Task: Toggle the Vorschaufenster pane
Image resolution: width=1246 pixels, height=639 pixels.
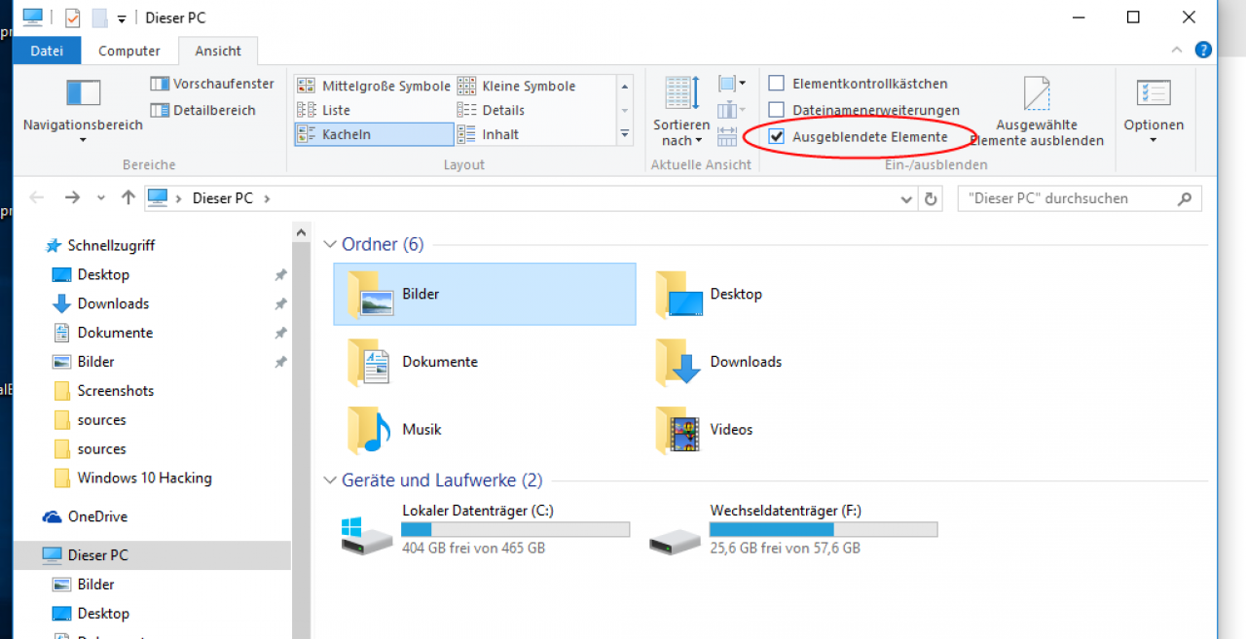Action: tap(212, 84)
